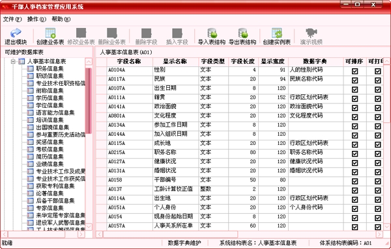
Task: Select the 简历信息集 table icon
Action: [30, 157]
